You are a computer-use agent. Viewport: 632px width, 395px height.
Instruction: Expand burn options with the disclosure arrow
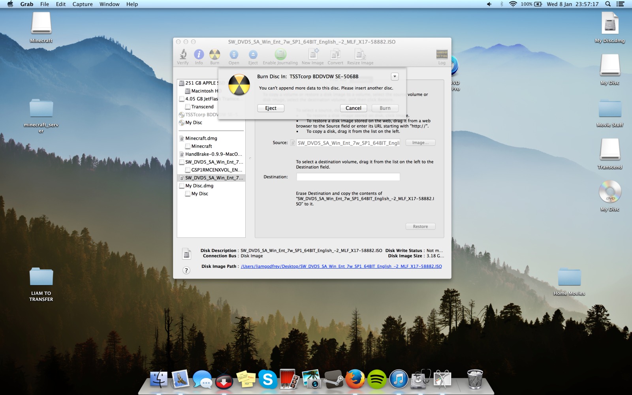coord(395,77)
